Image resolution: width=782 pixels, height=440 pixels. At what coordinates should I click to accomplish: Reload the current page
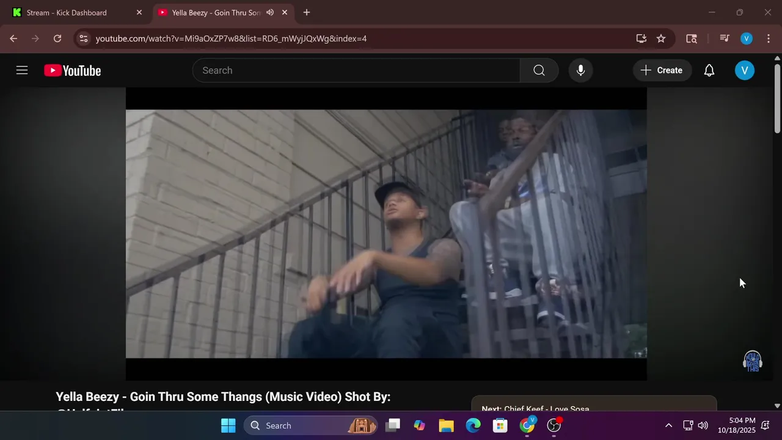point(57,38)
